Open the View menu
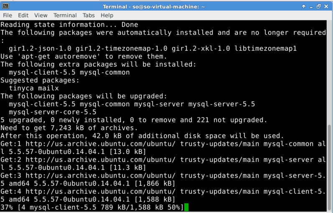The width and height of the screenshot is (333, 213). click(x=41, y=15)
